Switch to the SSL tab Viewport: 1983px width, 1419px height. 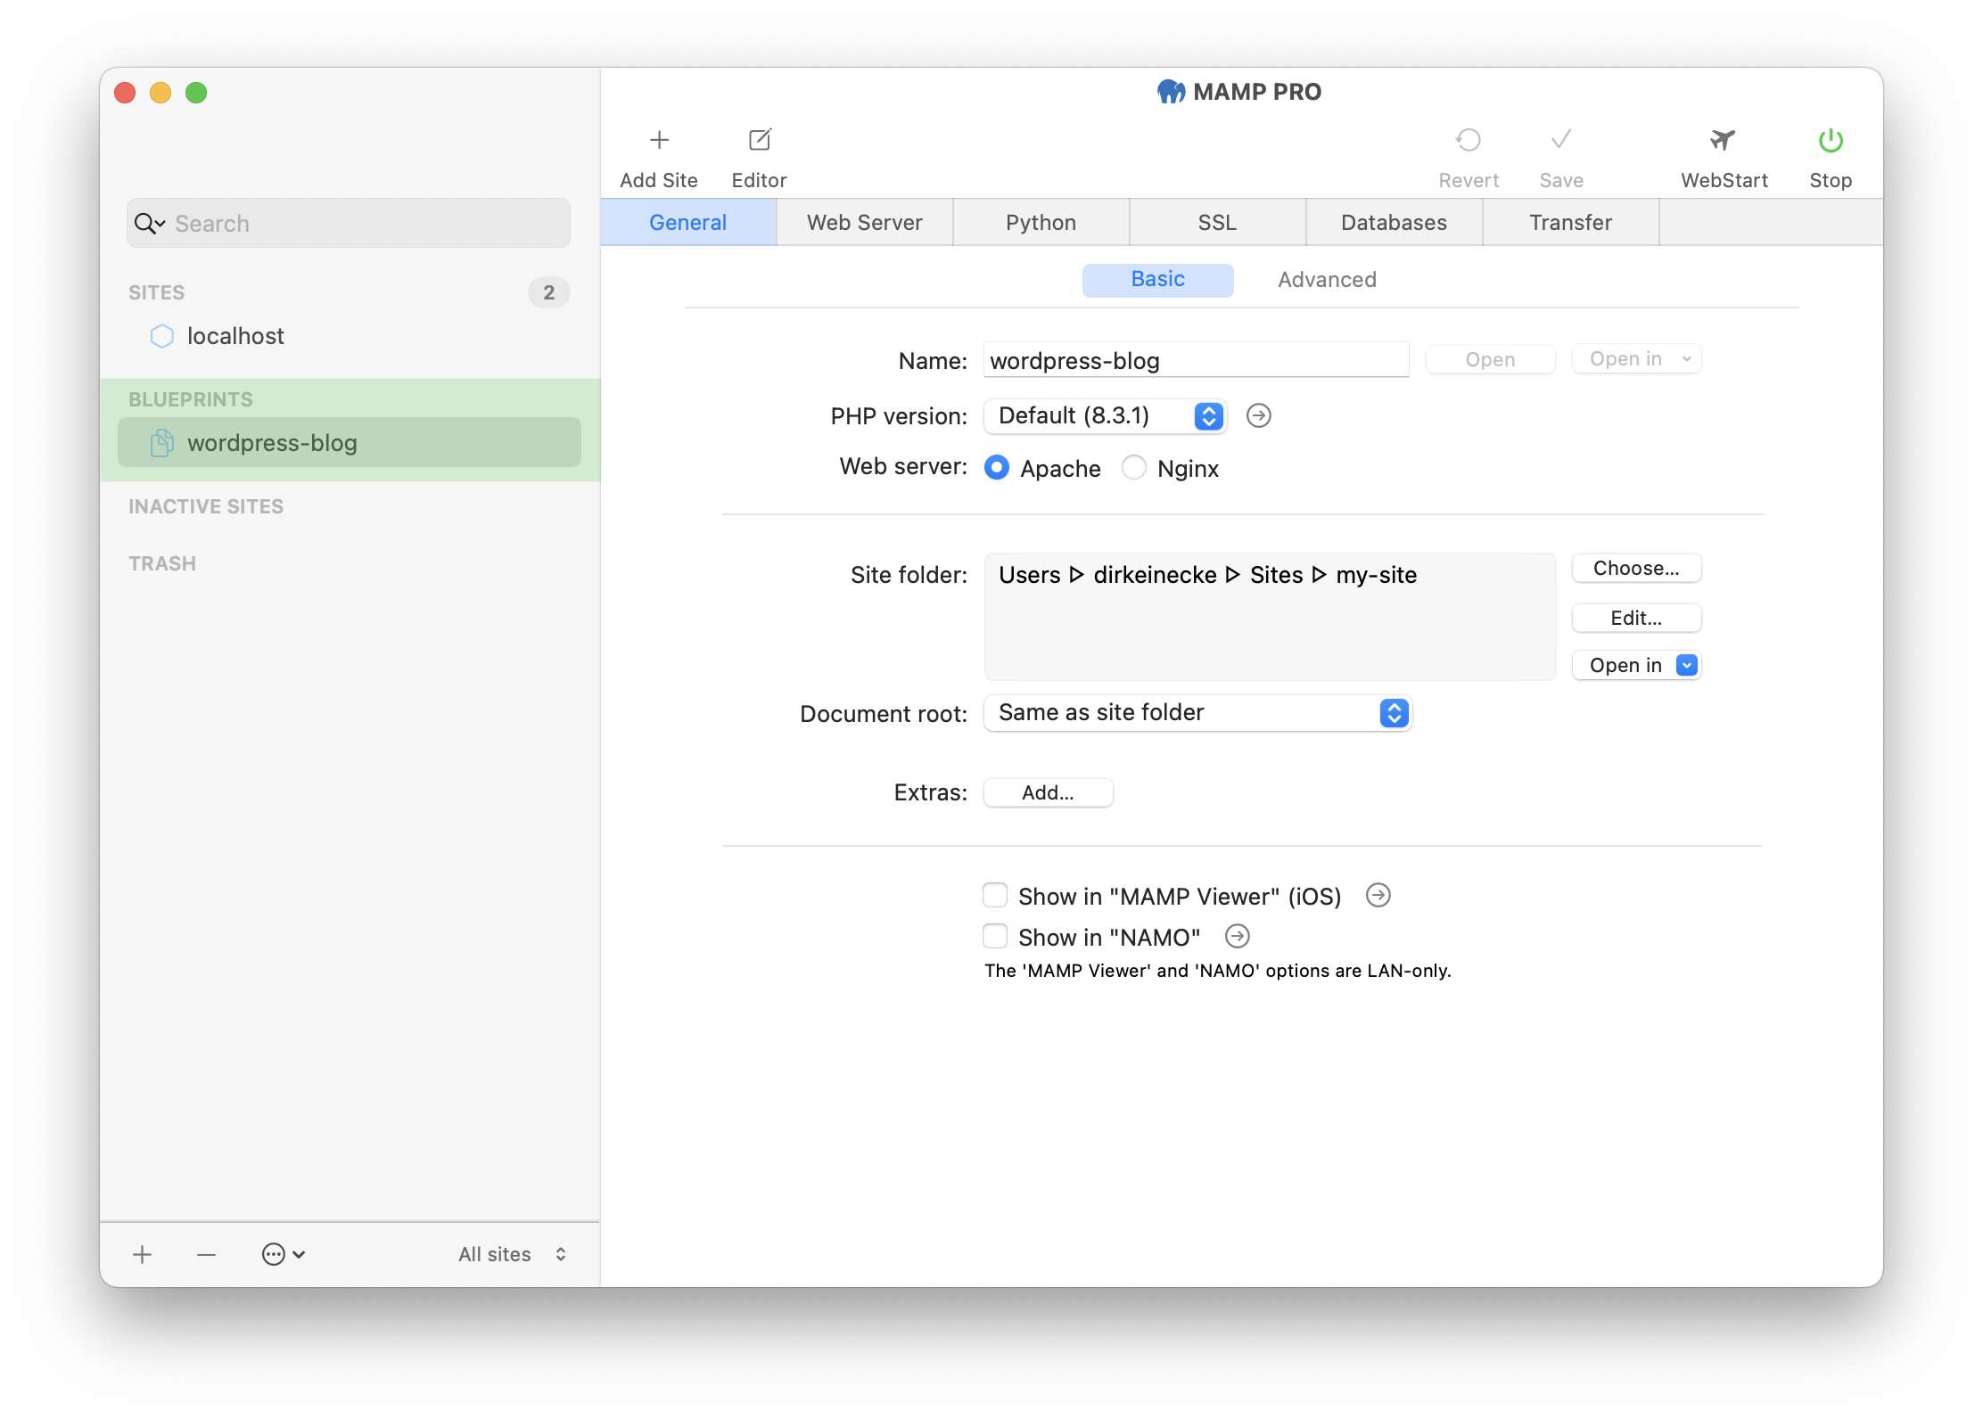(1218, 222)
